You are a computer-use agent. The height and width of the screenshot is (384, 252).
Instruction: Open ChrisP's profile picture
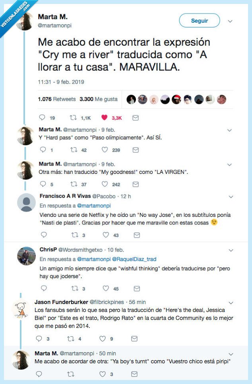(26, 256)
